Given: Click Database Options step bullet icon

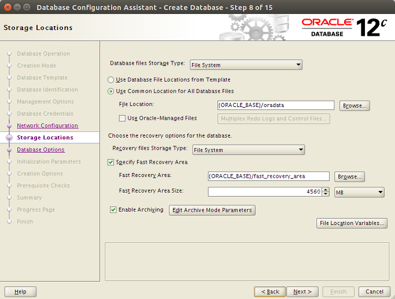Looking at the screenshot, I should (9, 150).
